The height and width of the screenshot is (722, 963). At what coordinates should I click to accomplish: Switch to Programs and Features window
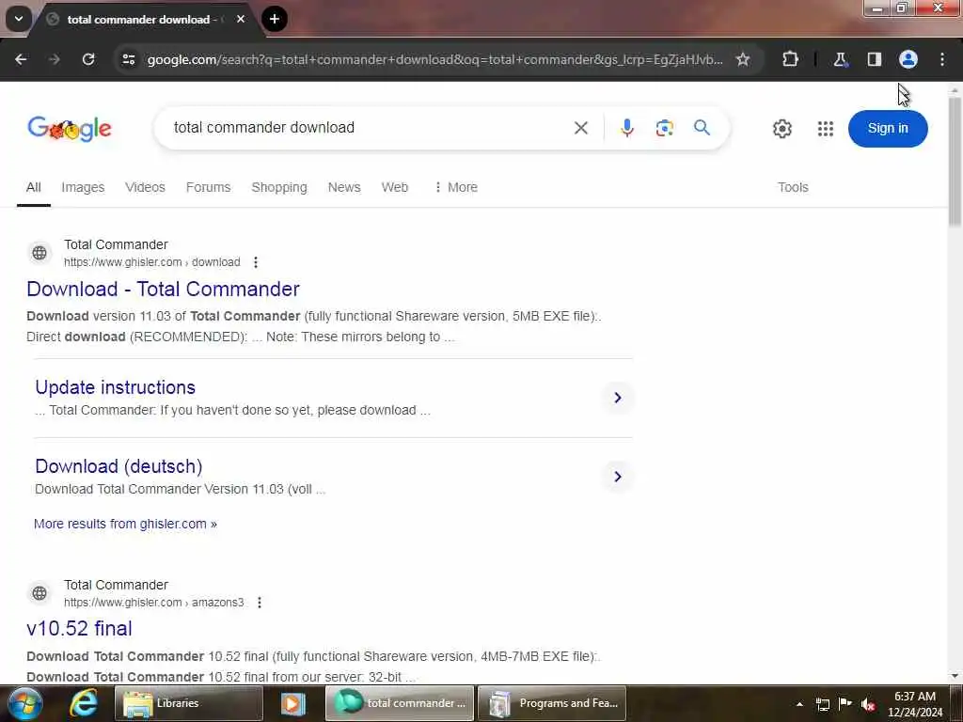(x=551, y=703)
